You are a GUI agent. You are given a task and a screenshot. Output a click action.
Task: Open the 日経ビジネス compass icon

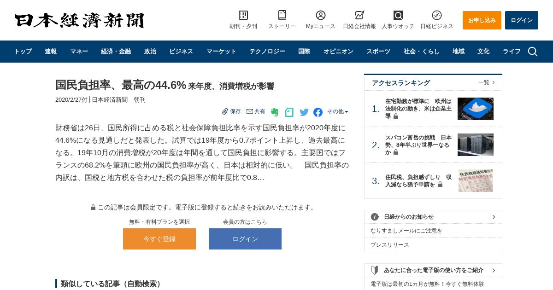437,15
